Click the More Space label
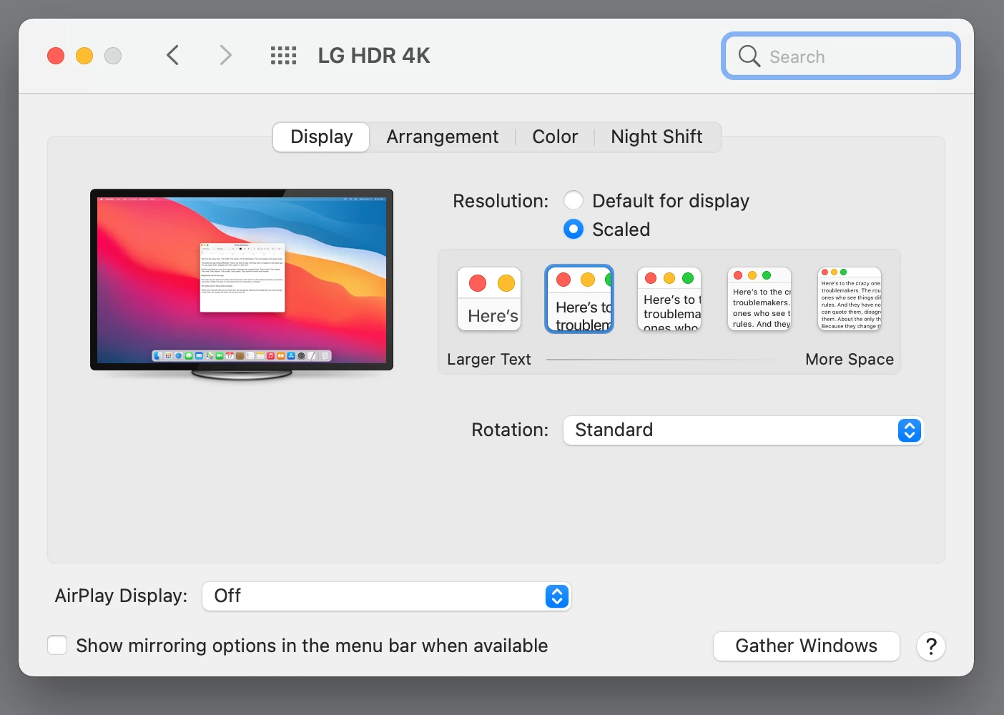The image size is (1004, 715). click(x=850, y=359)
